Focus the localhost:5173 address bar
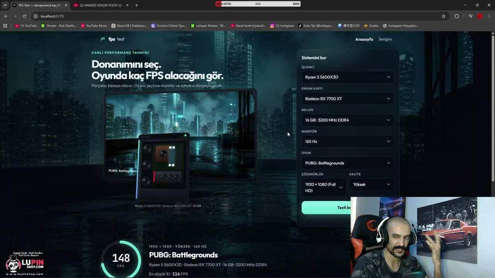 [x=240, y=16]
